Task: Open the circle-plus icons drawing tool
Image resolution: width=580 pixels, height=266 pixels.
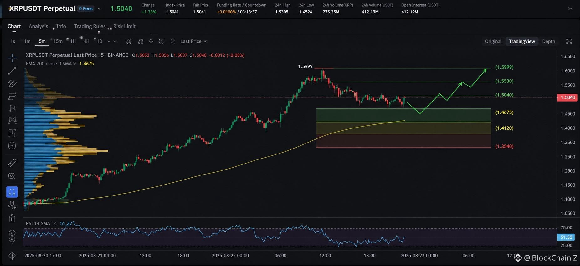Action: pyautogui.click(x=12, y=146)
